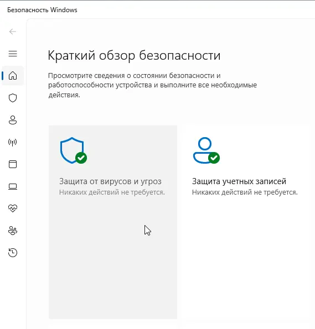Screen dimensions: 315x329
Task: Open device performance and health heart icon
Action: 13,208
